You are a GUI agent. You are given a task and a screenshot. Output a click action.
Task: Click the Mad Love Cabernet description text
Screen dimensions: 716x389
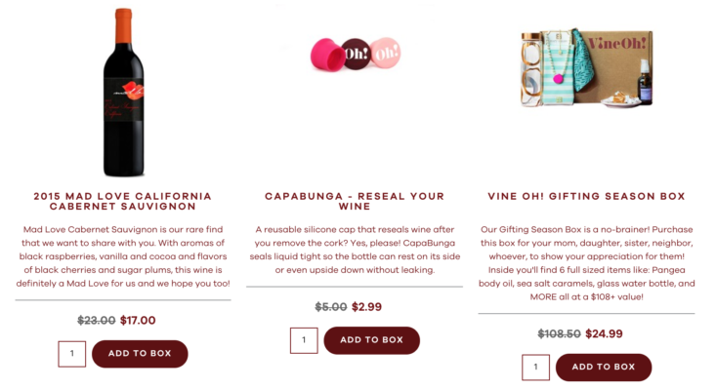(123, 256)
